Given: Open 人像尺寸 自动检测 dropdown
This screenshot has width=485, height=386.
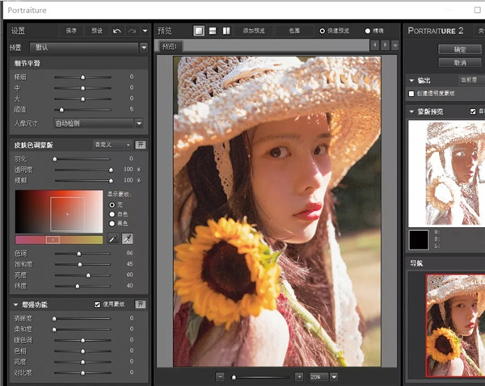Looking at the screenshot, I should coord(139,124).
